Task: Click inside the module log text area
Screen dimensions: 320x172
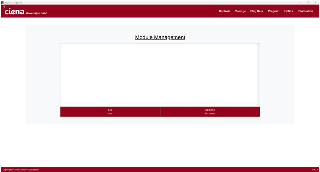Action: pos(159,75)
